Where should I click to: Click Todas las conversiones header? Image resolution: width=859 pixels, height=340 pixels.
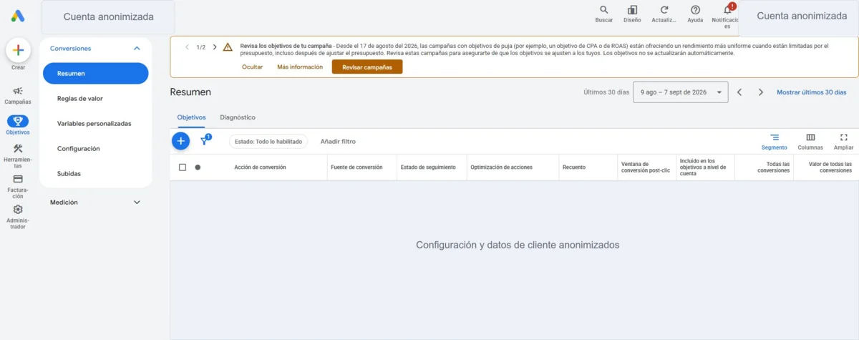tap(774, 167)
